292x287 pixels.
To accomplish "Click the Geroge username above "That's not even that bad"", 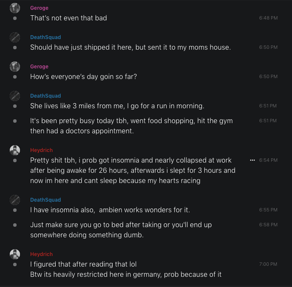I will [39, 8].
